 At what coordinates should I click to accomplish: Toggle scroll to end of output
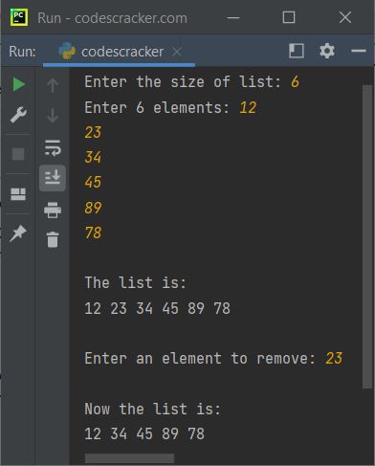[x=53, y=178]
